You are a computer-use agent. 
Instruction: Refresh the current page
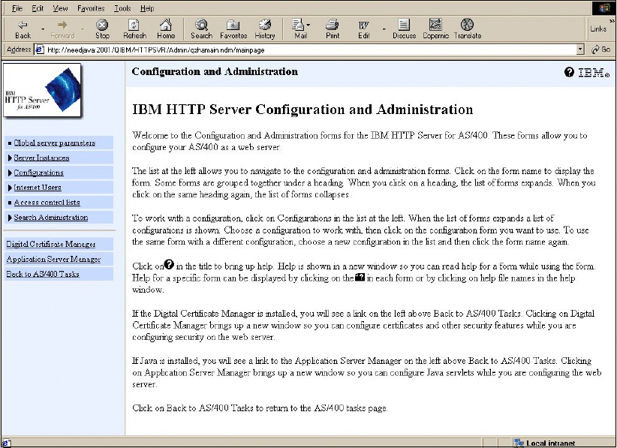[134, 29]
